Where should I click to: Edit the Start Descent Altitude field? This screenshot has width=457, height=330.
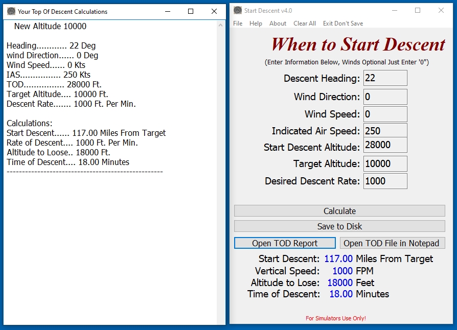[385, 145]
